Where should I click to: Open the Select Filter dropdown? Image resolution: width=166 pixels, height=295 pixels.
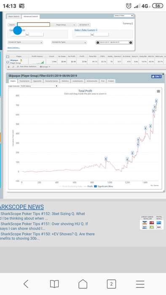123,16
